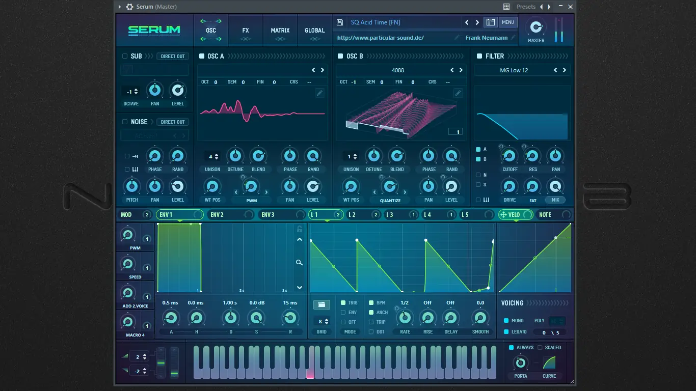Toggle the MONO voicing checkbox
The height and width of the screenshot is (391, 696).
point(506,321)
